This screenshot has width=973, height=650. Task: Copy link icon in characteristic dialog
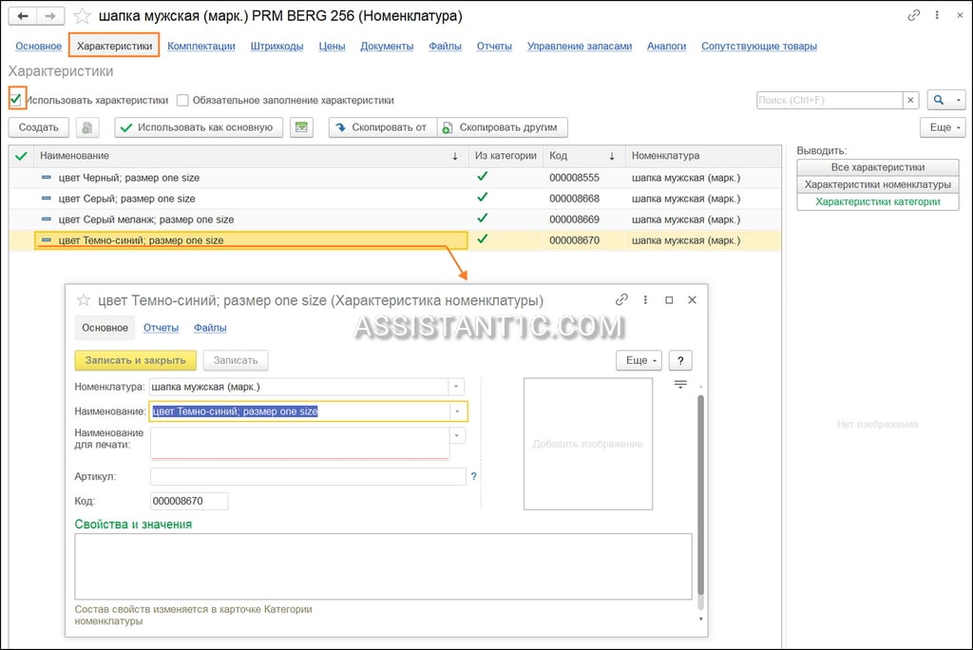point(621,300)
